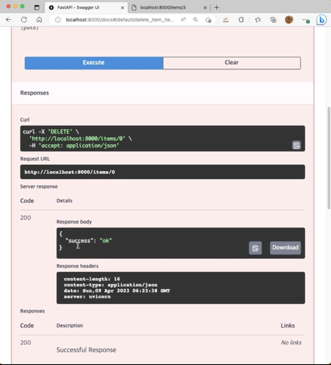Image resolution: width=331 pixels, height=365 pixels.
Task: Click the date response header line
Action: (117, 291)
